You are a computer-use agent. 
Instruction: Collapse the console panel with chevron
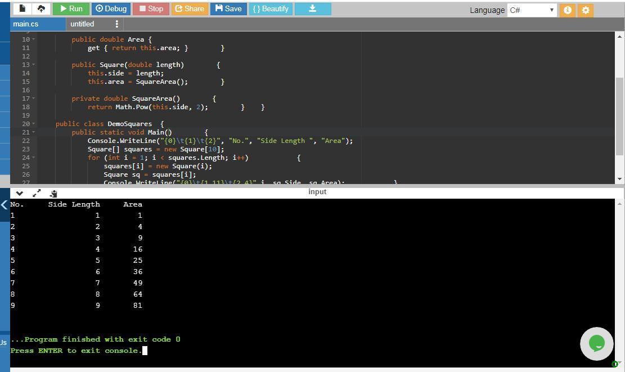pyautogui.click(x=20, y=193)
